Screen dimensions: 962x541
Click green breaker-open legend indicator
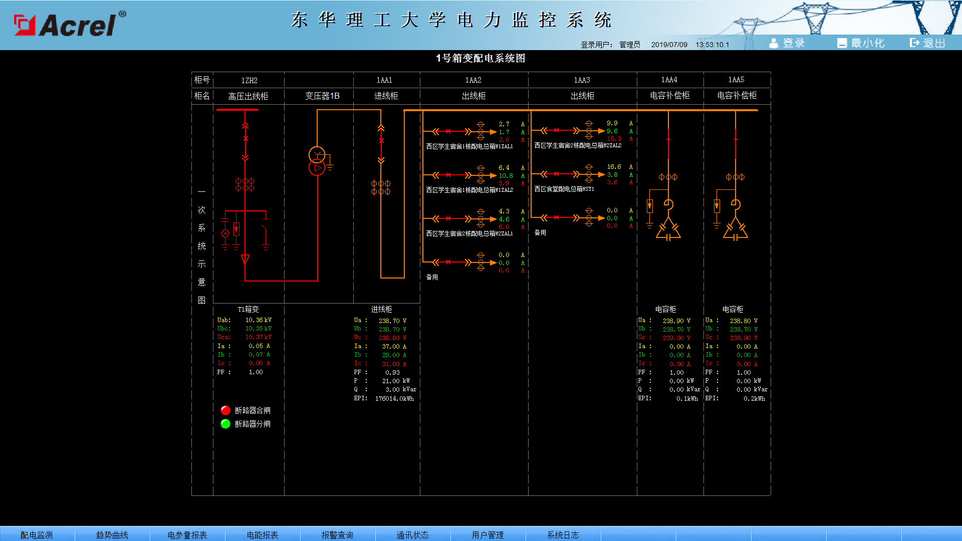click(x=225, y=424)
